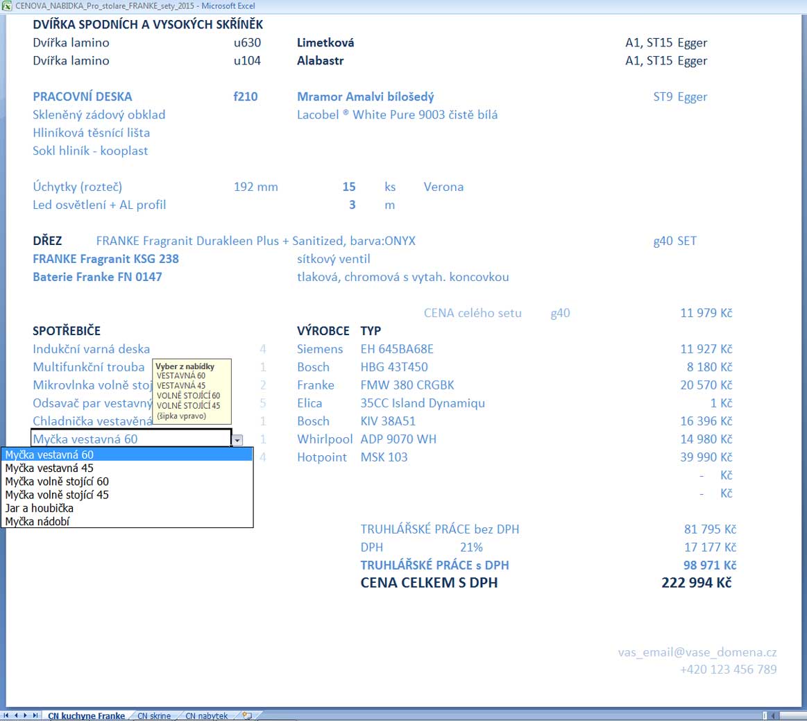
Task: Select the 'KIV 38A51' model cell
Action: (388, 421)
